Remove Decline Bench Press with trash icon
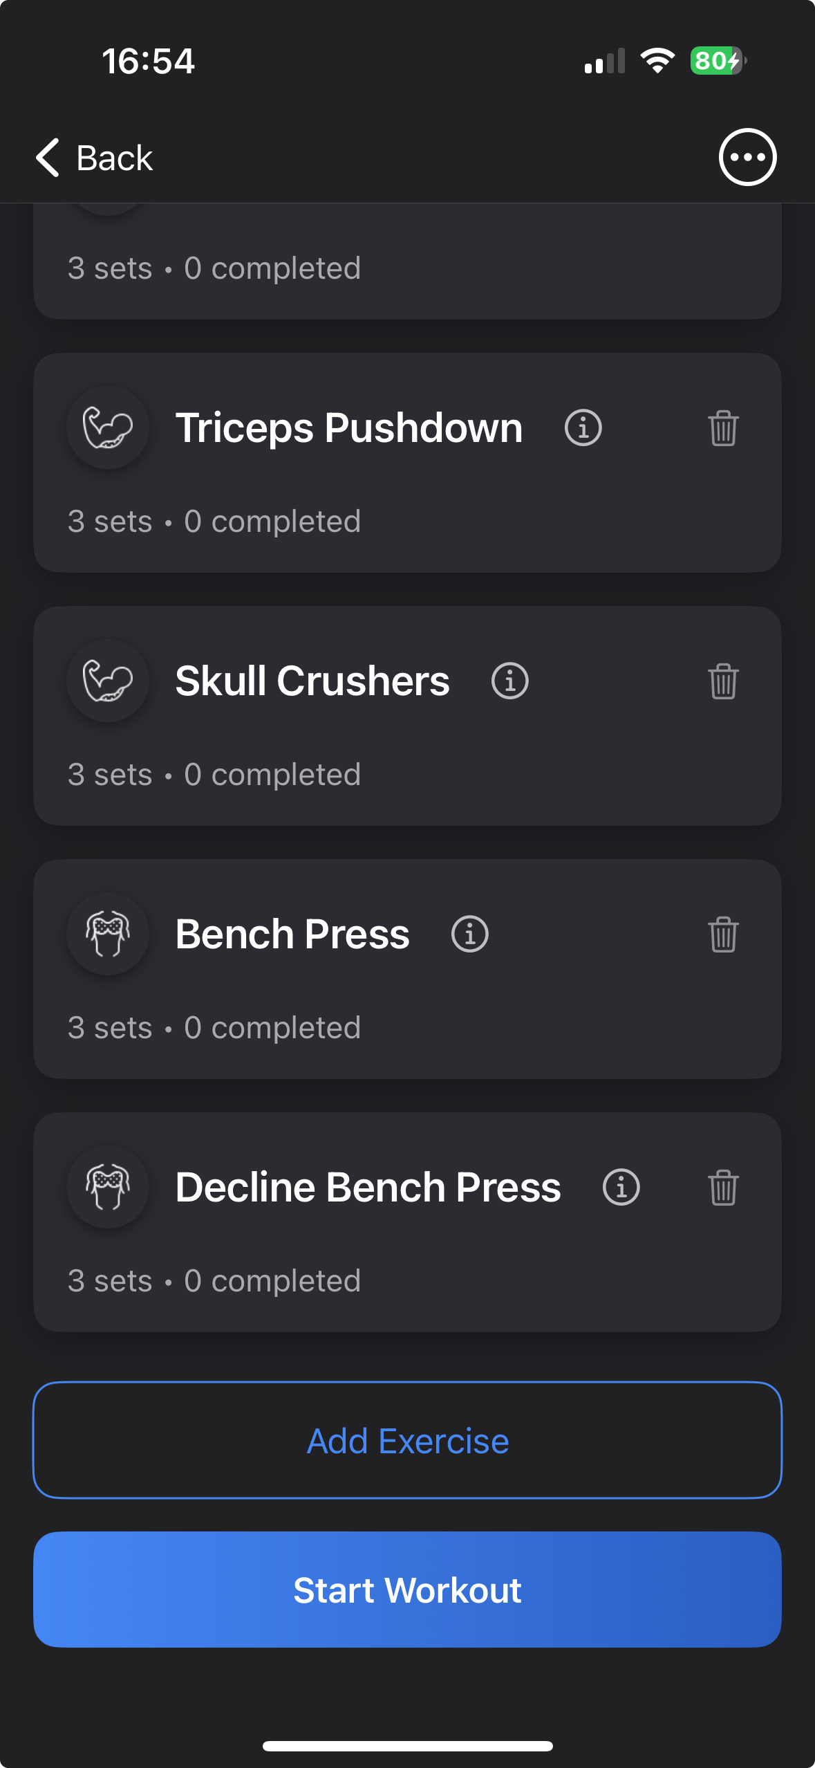 tap(723, 1188)
